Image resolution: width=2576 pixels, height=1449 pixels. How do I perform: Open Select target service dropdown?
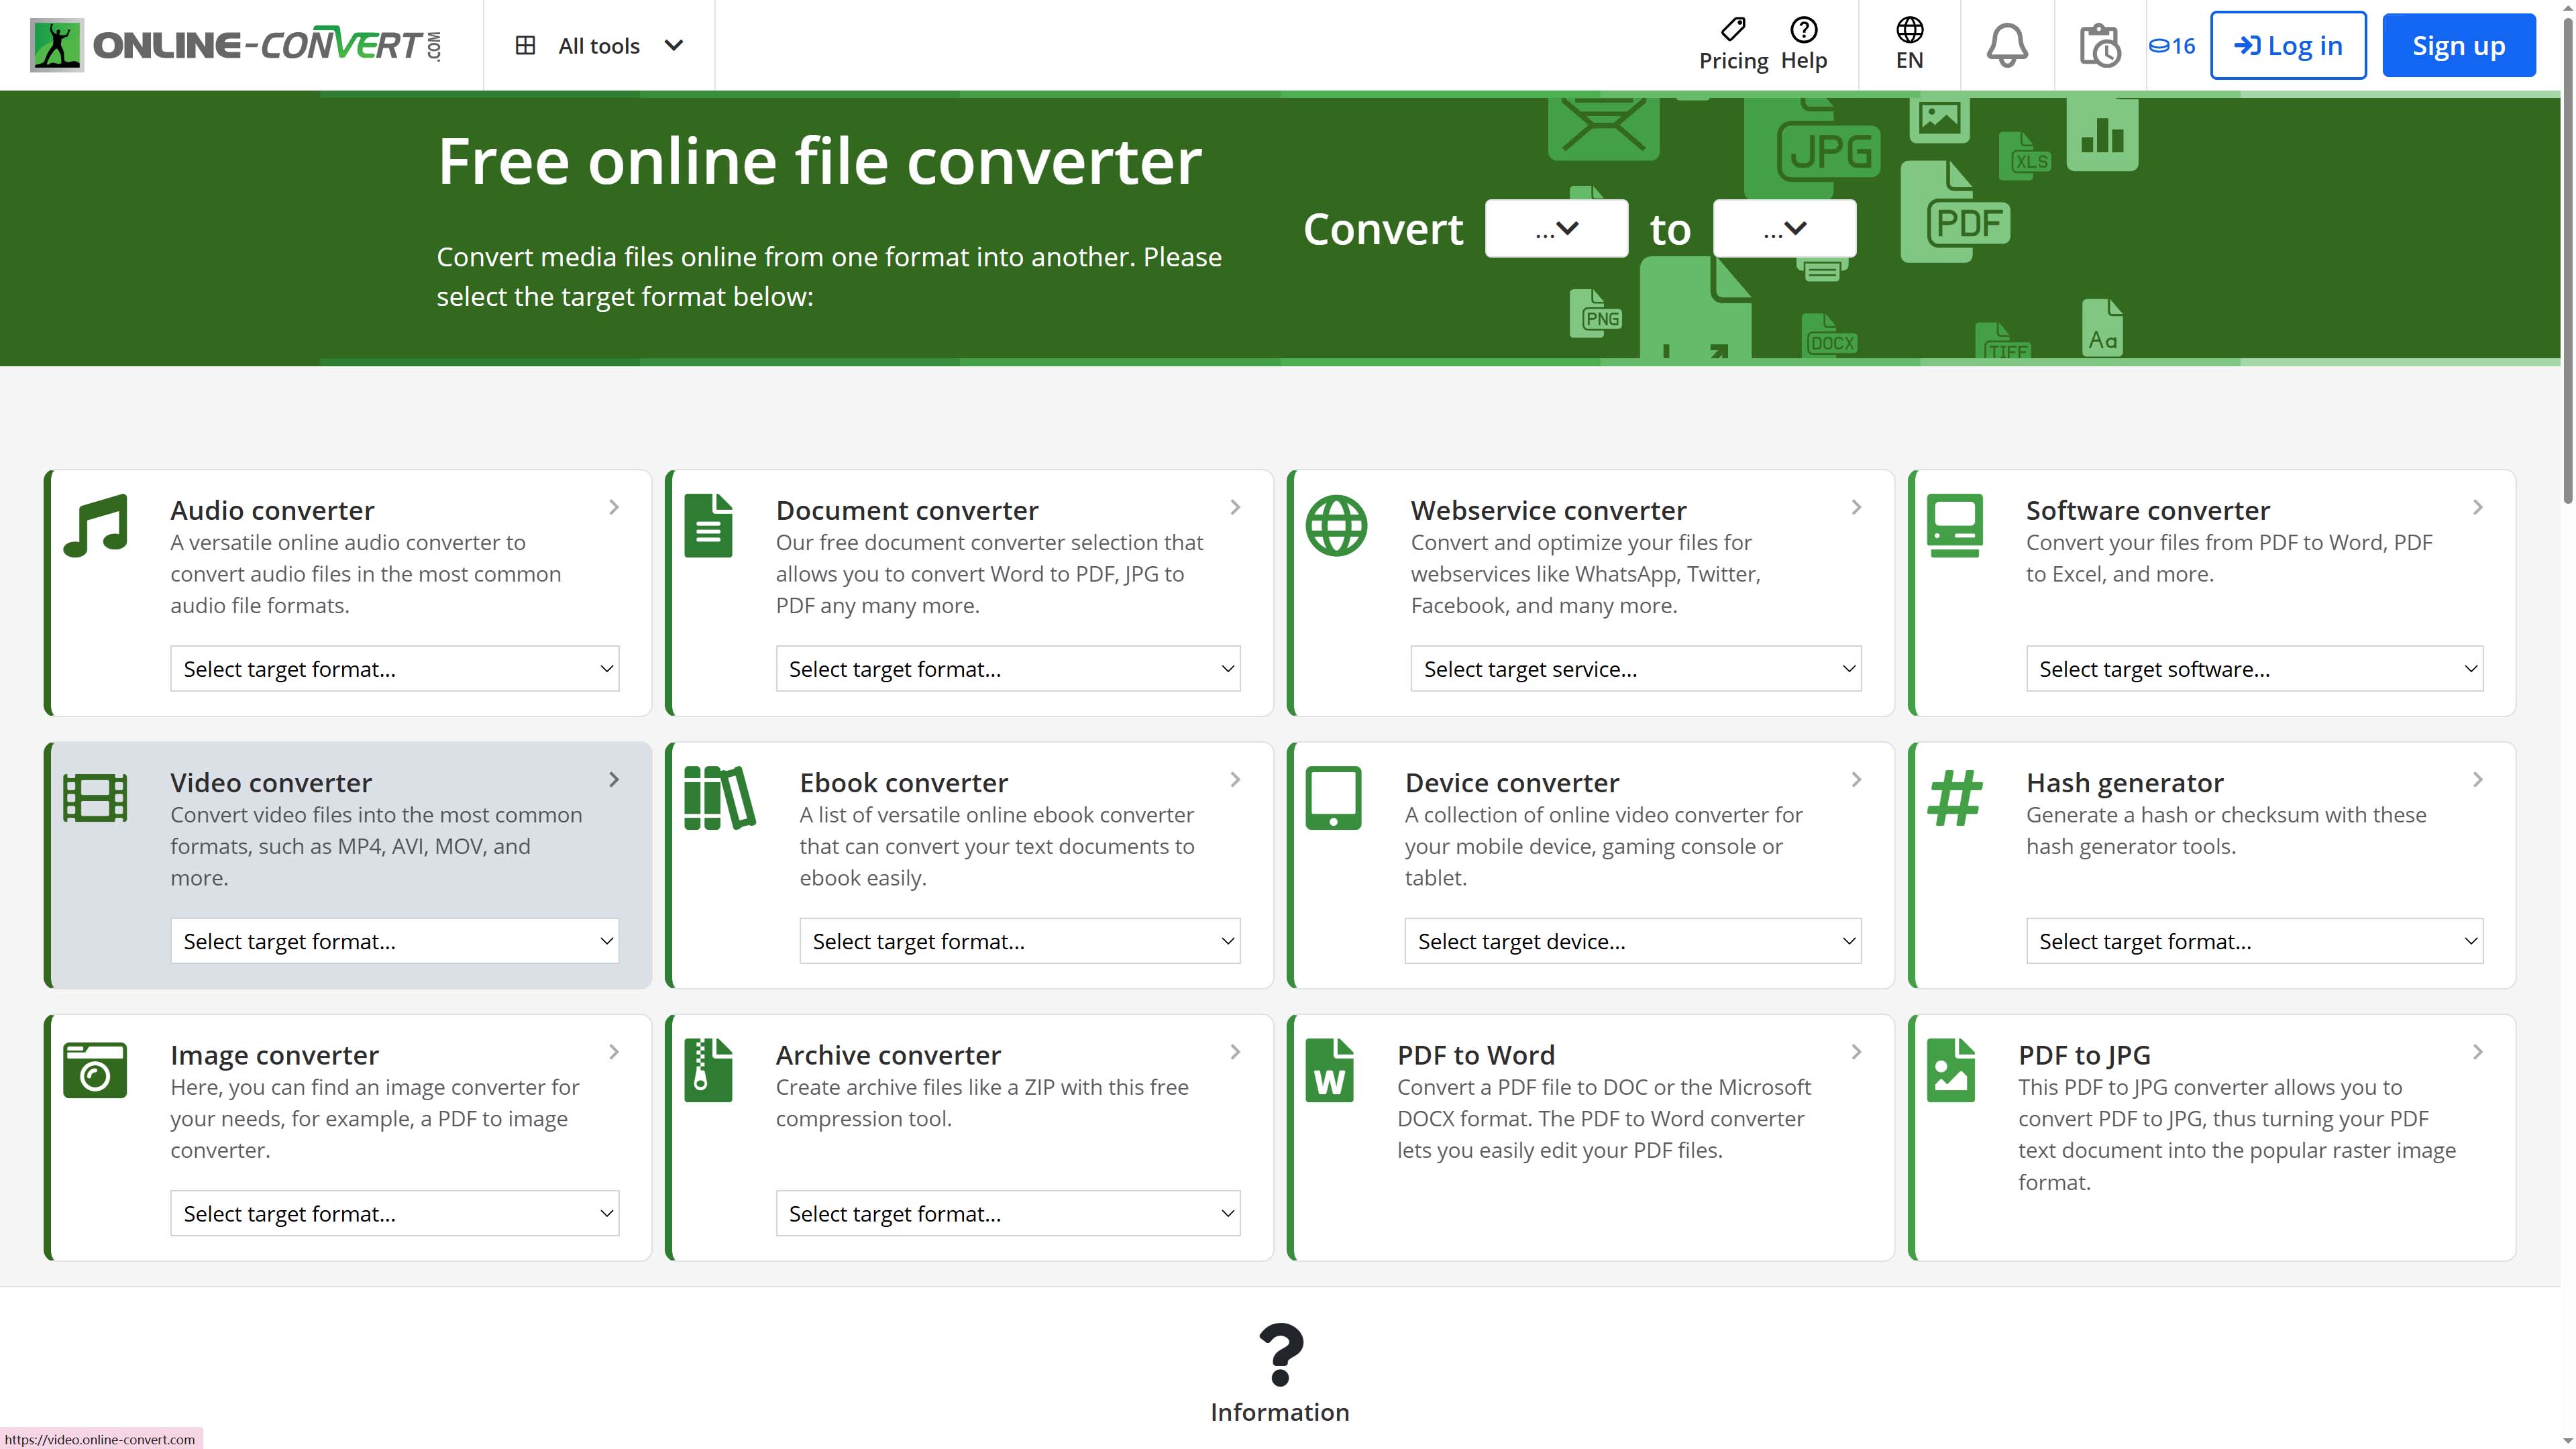tap(1636, 669)
